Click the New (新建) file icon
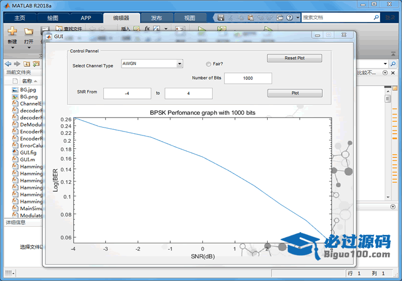This screenshot has width=402, height=281. [12, 31]
